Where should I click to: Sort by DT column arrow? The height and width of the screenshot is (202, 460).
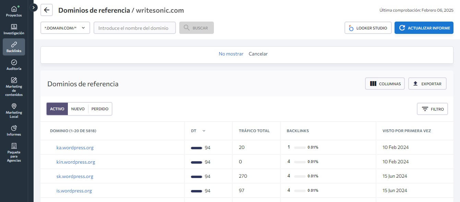[x=204, y=131]
